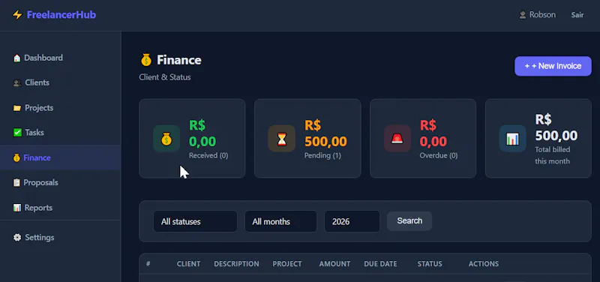
Task: Click the Overdue card siren icon
Action: pos(397,139)
